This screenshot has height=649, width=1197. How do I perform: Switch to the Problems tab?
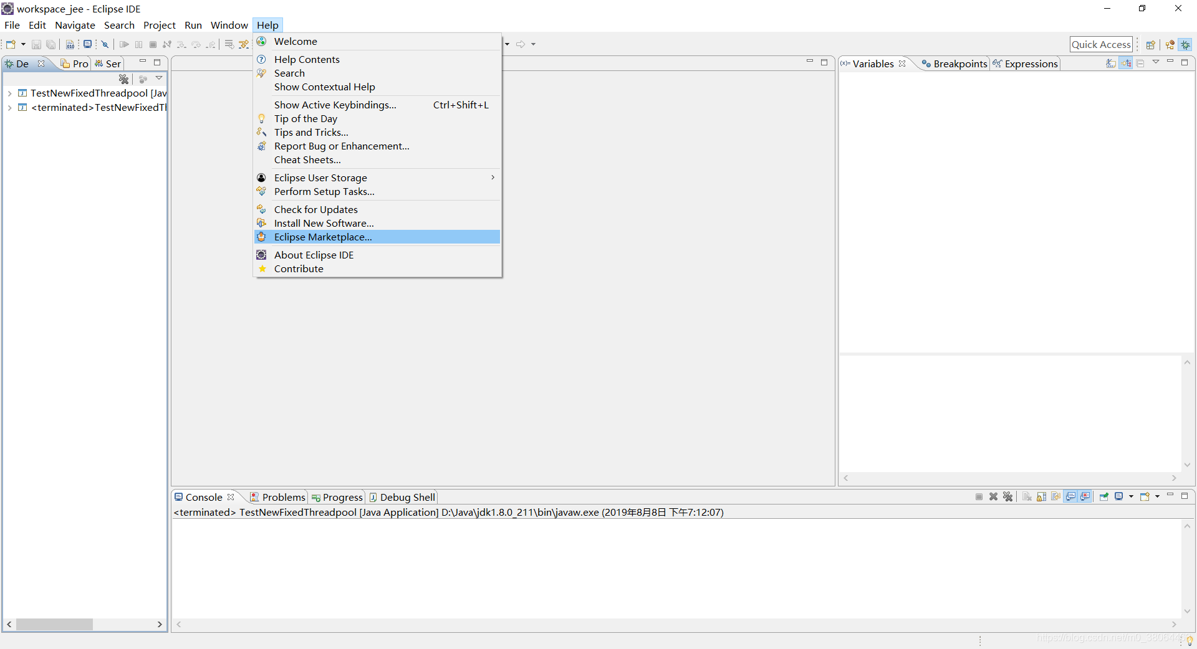click(x=283, y=497)
